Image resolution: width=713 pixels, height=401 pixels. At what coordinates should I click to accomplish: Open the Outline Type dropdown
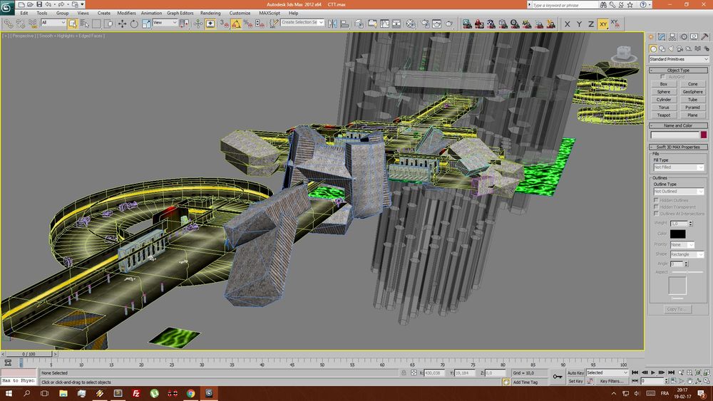[678, 191]
